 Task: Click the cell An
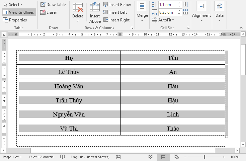173,72
